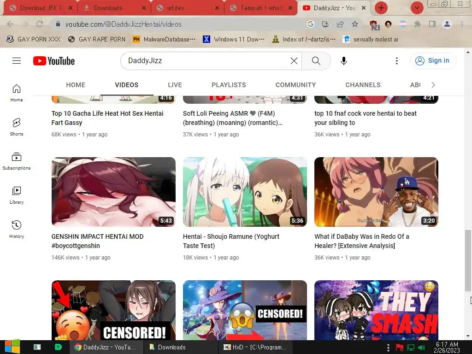Close the url.dev tab
472x354 pixels.
pyautogui.click(x=217, y=8)
